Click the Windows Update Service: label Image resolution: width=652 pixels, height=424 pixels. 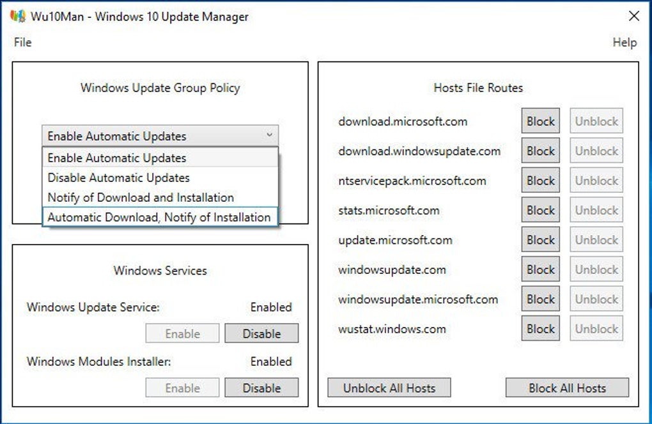tap(93, 307)
